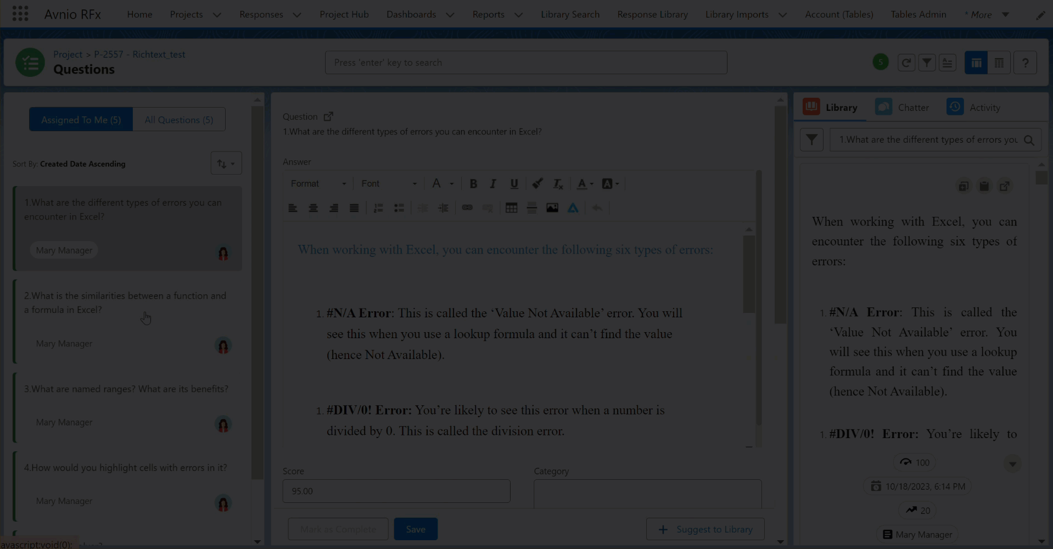Open Library Search tab
The width and height of the screenshot is (1053, 549).
pyautogui.click(x=570, y=14)
